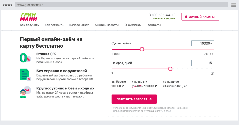Click ЛИЧНЫЙ КАБИНЕТ button
This screenshot has width=239, height=125.
pos(200,17)
